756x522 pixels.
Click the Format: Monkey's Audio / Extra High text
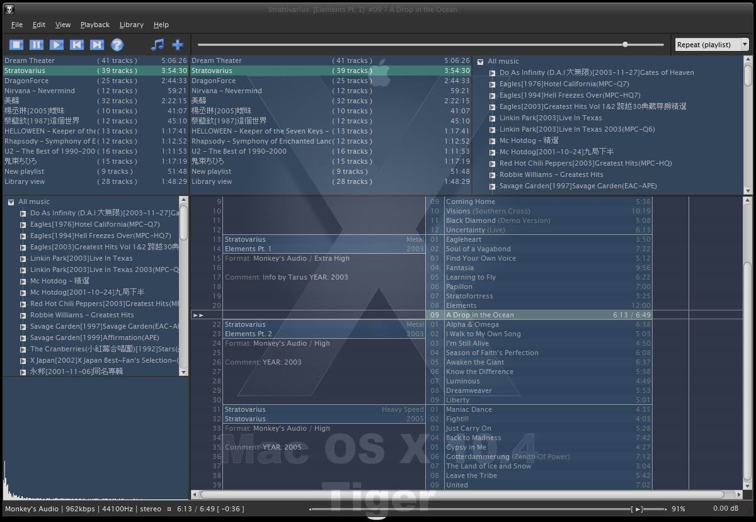pos(287,258)
